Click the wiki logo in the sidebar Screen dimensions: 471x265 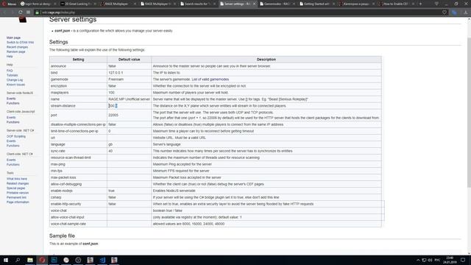click(23, 20)
